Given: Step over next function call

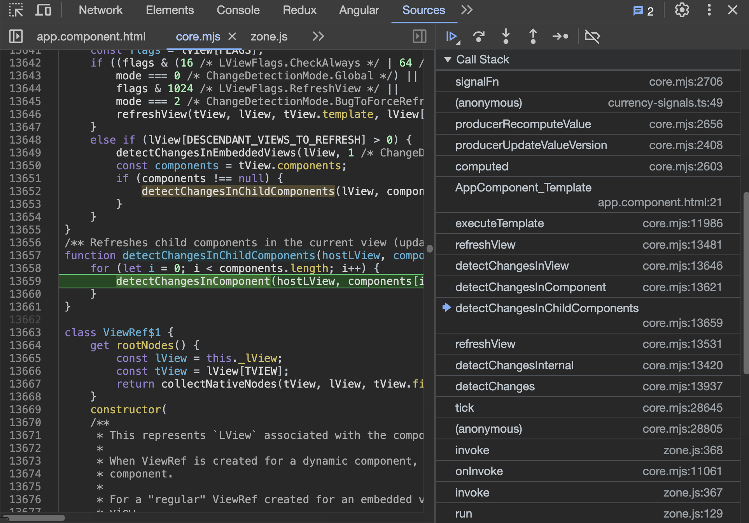Looking at the screenshot, I should point(479,37).
